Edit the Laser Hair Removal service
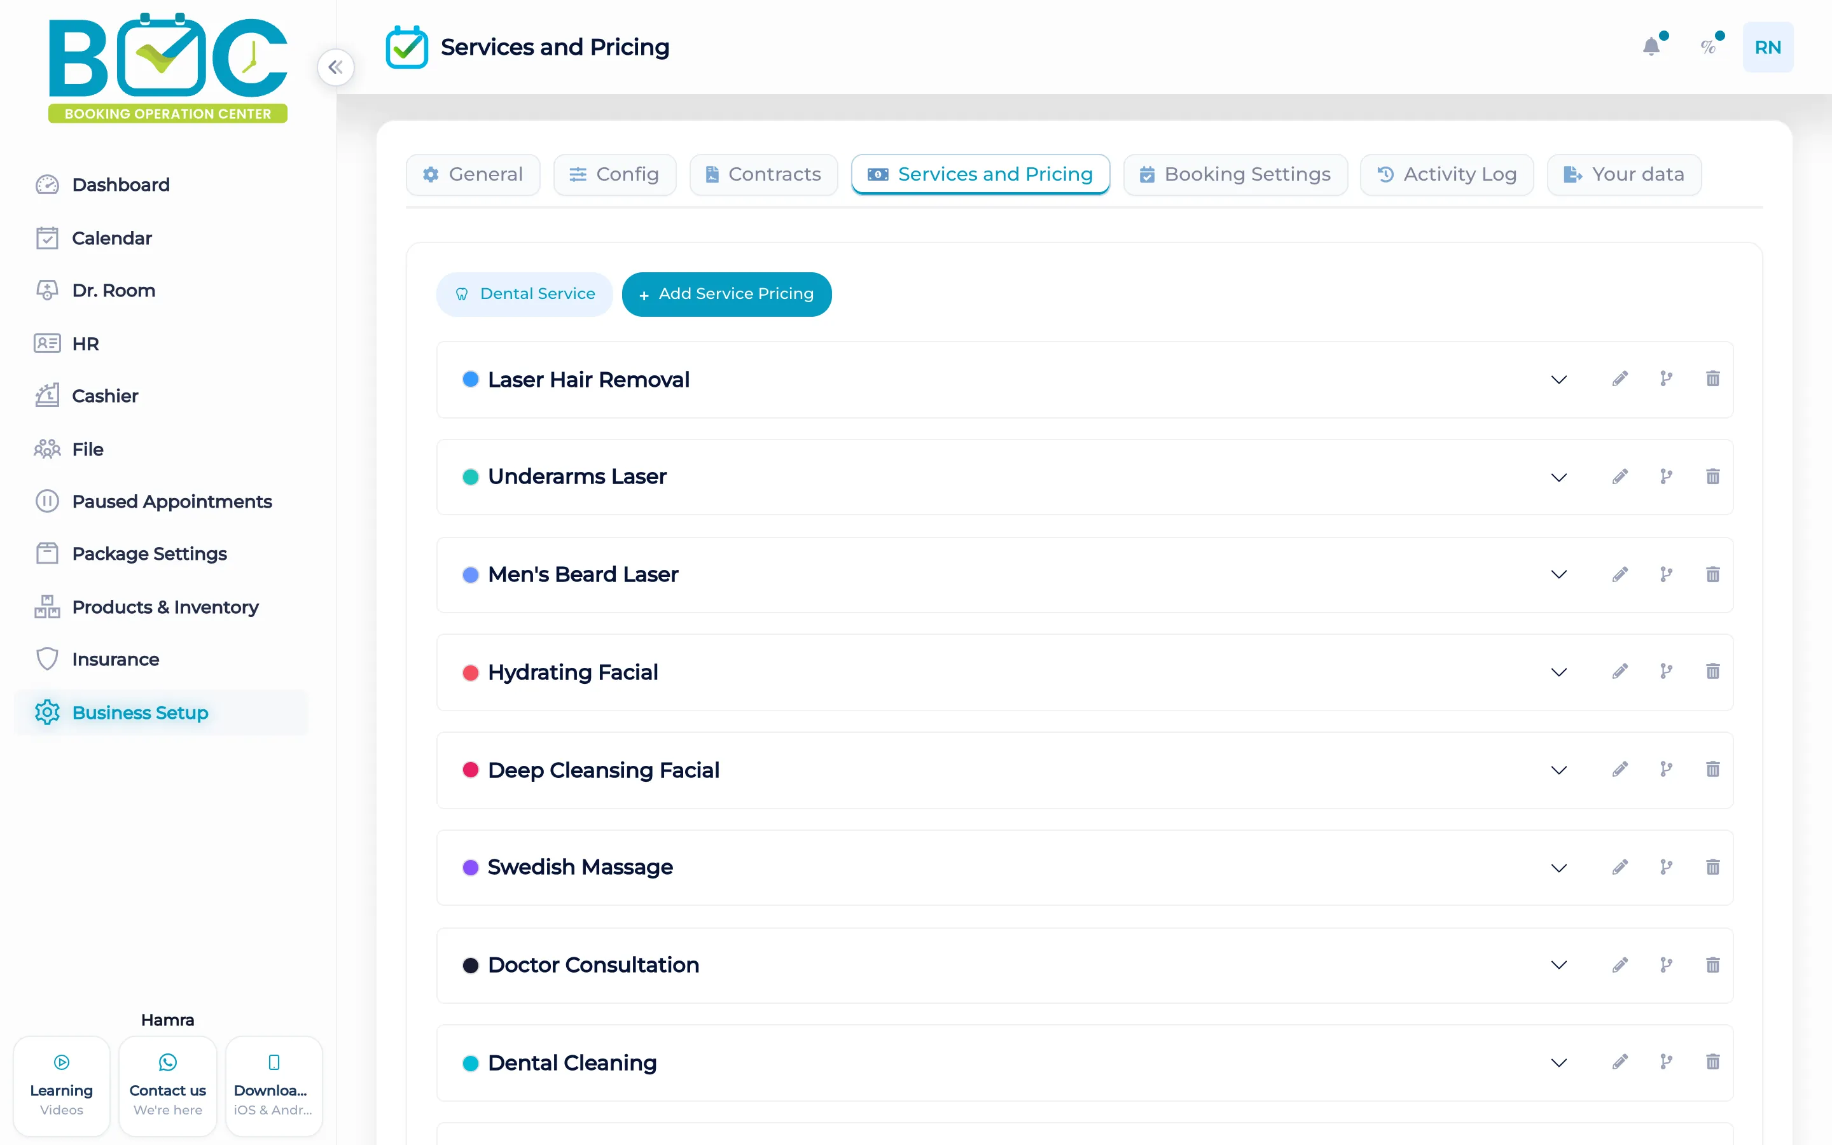This screenshot has width=1832, height=1145. pos(1620,378)
